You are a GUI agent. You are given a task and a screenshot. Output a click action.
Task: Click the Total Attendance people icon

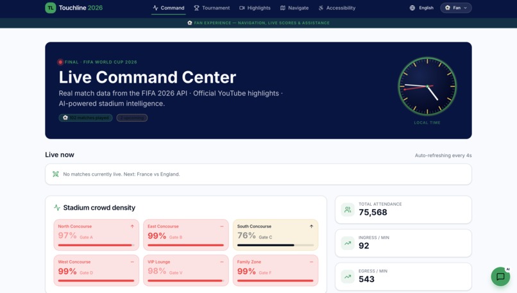pyautogui.click(x=348, y=210)
